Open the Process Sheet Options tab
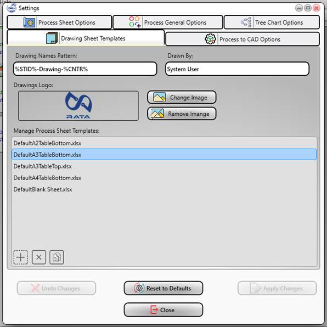Viewport: 327px width, 327px height. (x=59, y=22)
